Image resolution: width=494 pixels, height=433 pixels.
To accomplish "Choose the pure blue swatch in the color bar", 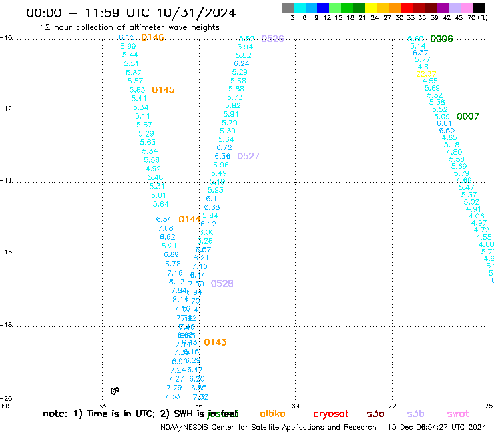I will pos(323,8).
